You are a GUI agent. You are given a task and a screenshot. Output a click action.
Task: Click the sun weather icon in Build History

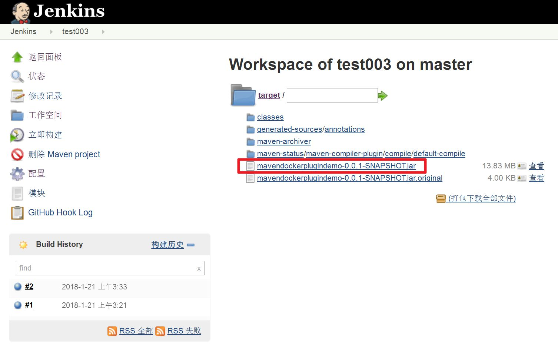pos(23,245)
